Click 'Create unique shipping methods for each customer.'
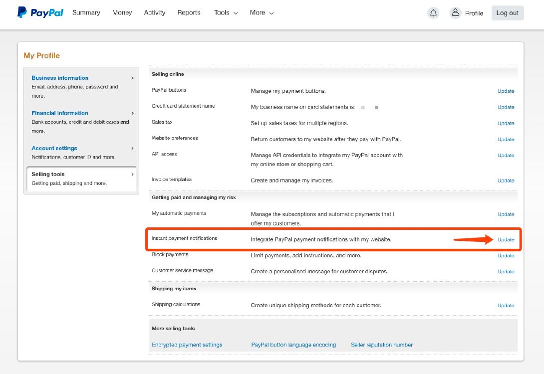The image size is (544, 374). 316,305
